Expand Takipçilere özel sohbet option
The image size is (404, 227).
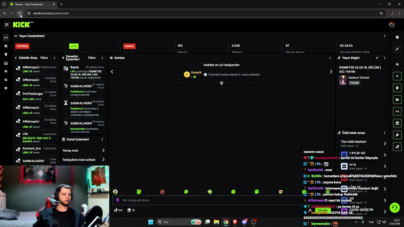pos(83,160)
